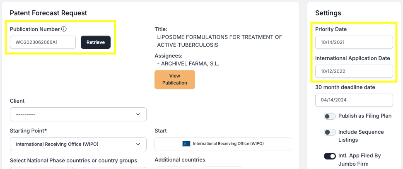Click the Patent Forecast Request heading
The width and height of the screenshot is (403, 169).
pos(48,13)
